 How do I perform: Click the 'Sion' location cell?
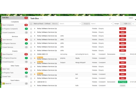[94, 54]
